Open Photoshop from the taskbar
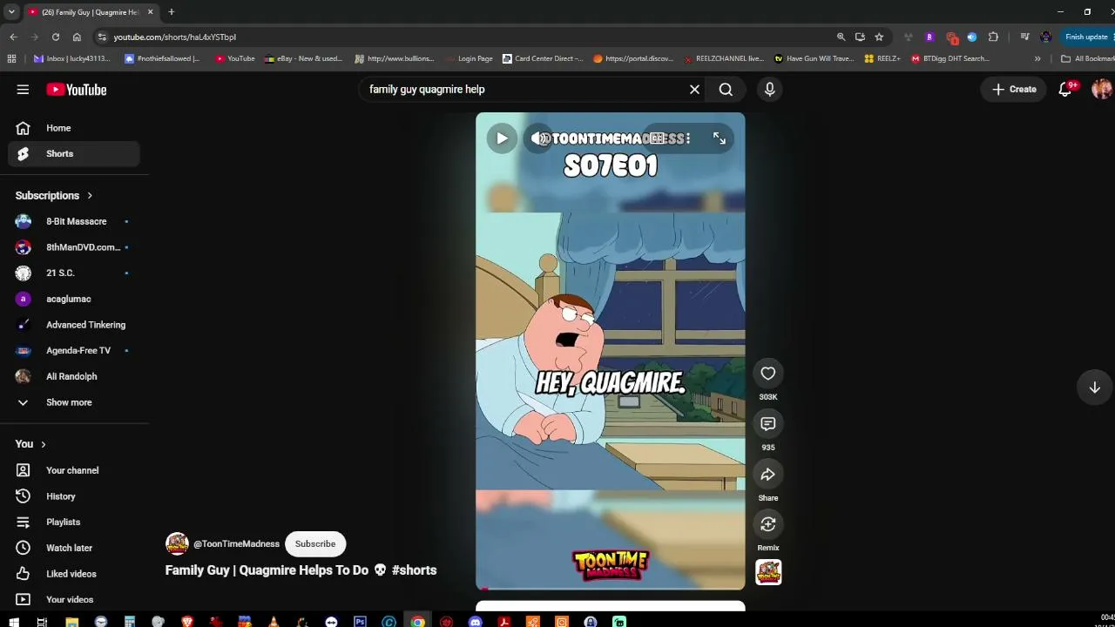The width and height of the screenshot is (1115, 627). tap(360, 622)
